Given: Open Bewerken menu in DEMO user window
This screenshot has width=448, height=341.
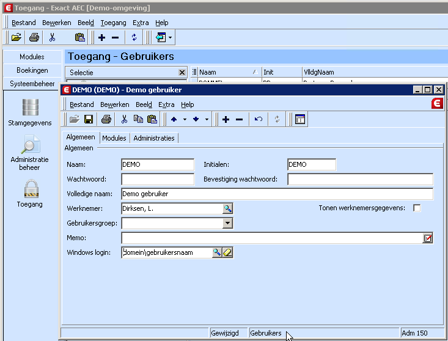Looking at the screenshot, I should (x=114, y=105).
